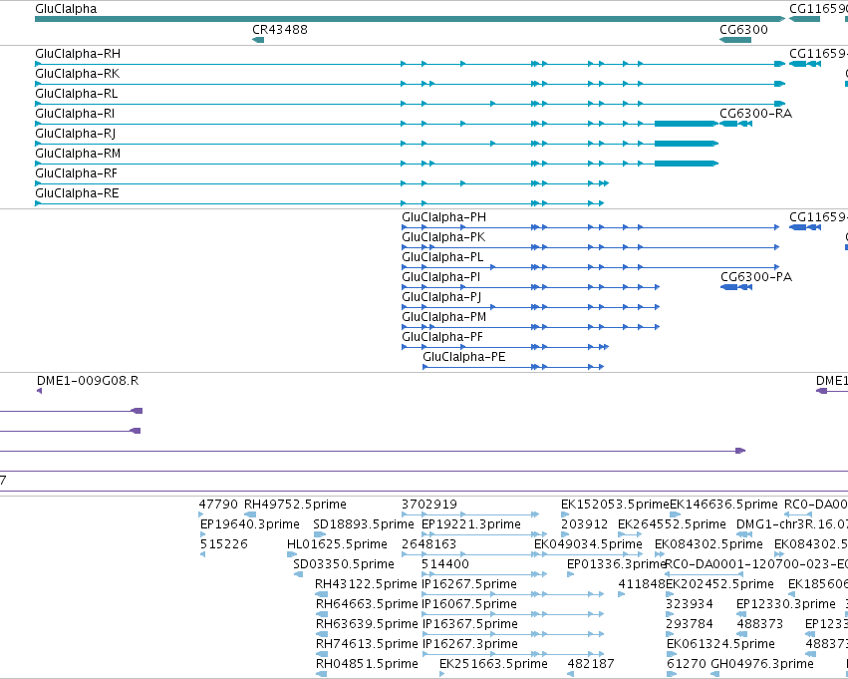Select the 61270 feature label

687,664
